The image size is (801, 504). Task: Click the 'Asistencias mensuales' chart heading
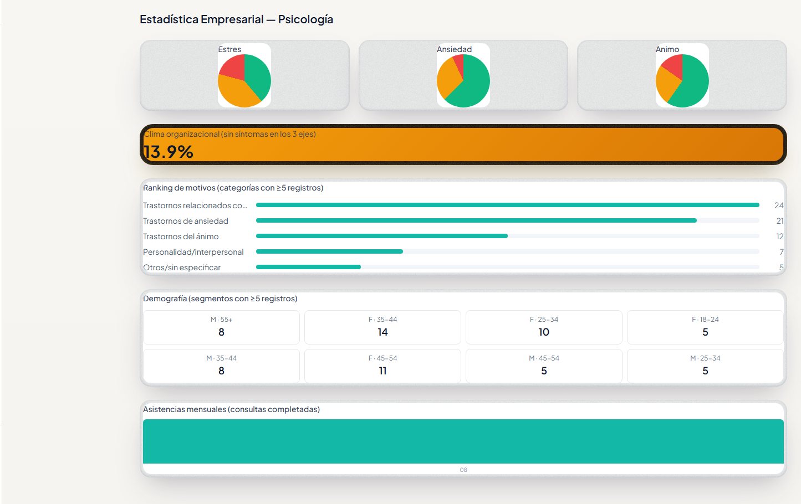coord(231,409)
